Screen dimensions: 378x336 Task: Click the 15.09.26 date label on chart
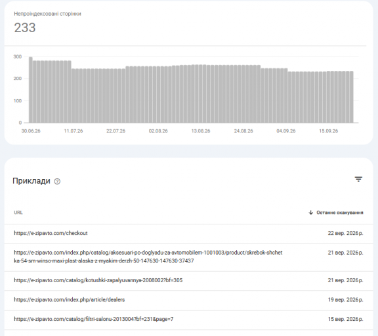(328, 131)
